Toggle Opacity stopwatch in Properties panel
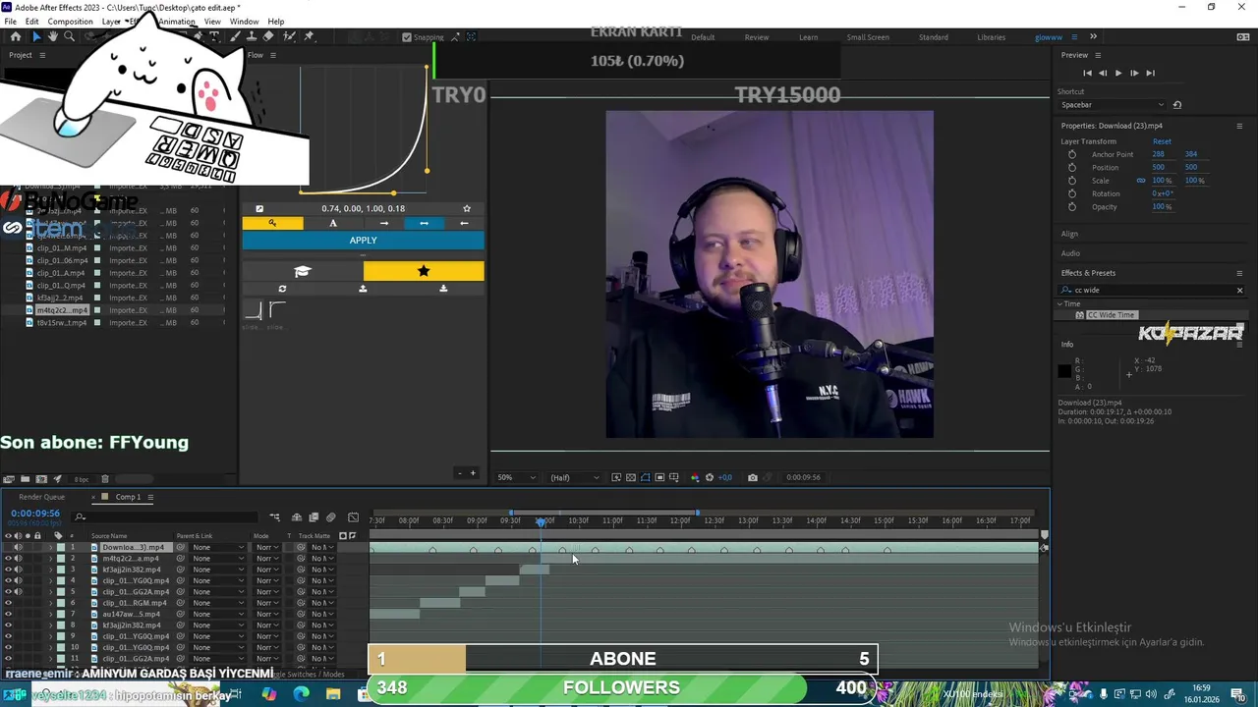This screenshot has width=1258, height=707. tap(1071, 207)
